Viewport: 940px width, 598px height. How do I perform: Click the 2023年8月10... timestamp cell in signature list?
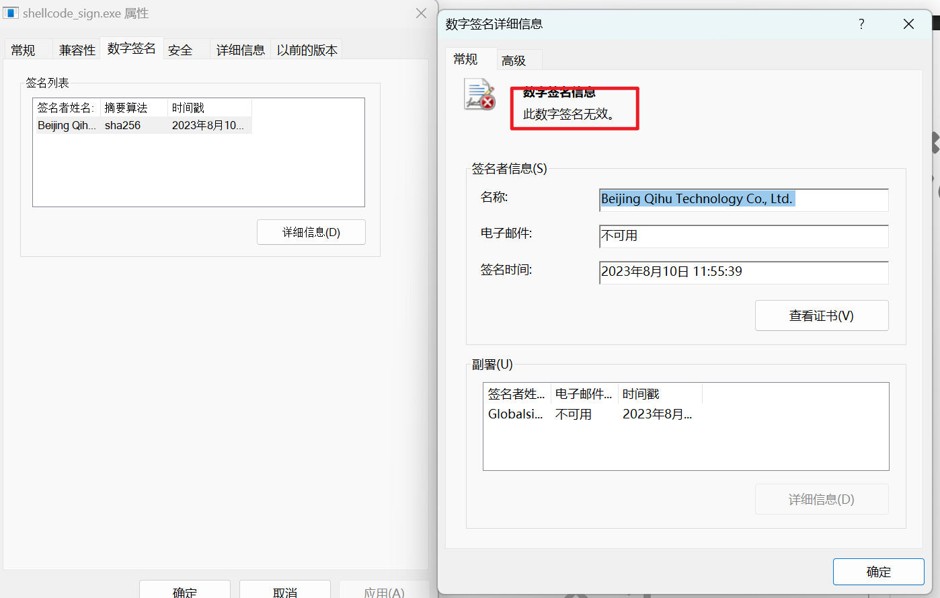(208, 125)
